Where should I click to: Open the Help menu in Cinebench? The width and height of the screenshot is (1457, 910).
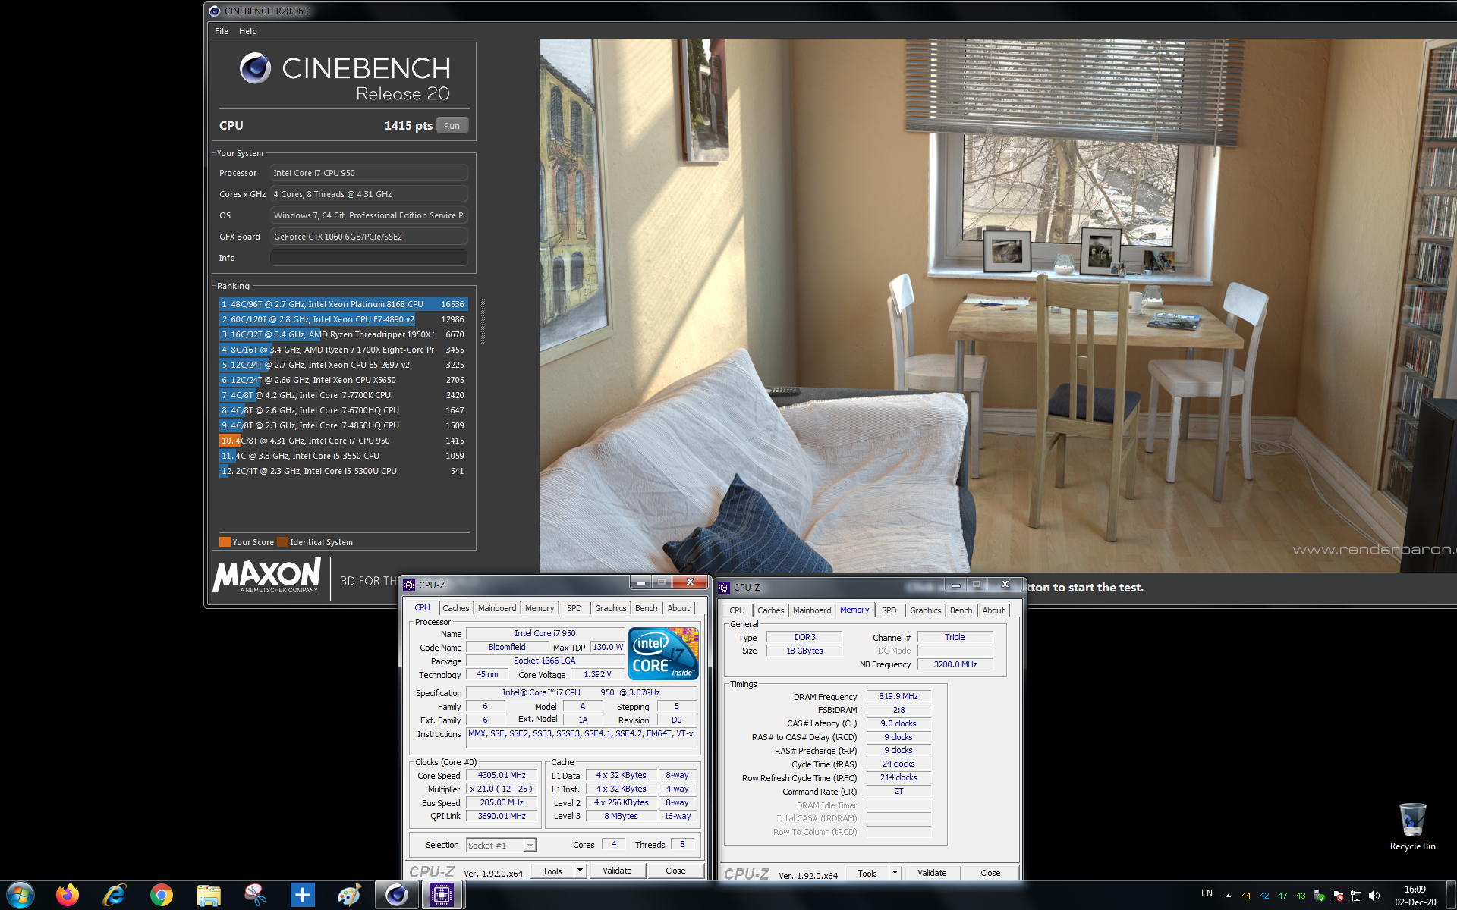click(x=248, y=31)
